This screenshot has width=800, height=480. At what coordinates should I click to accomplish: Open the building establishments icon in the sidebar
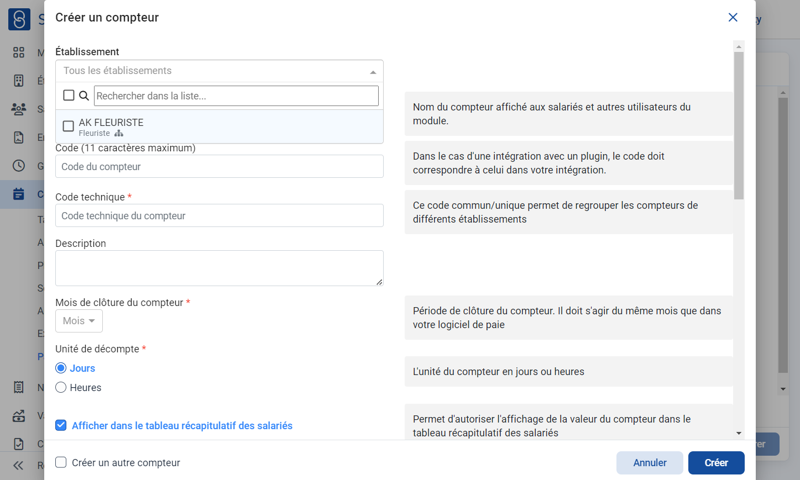(19, 81)
